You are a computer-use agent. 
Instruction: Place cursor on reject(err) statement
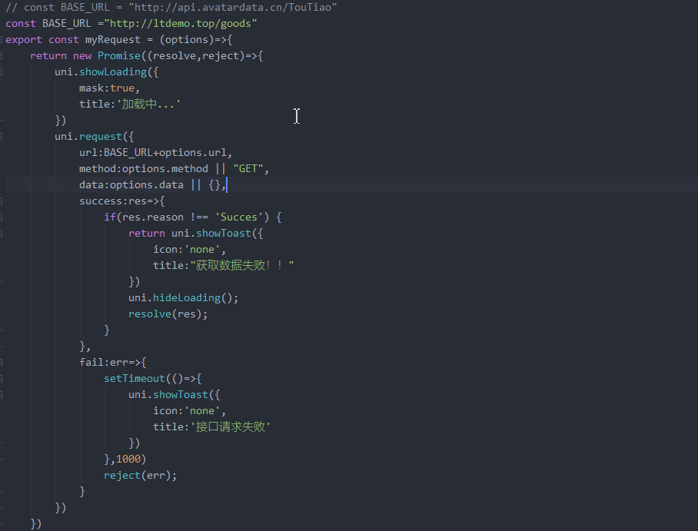pos(140,475)
